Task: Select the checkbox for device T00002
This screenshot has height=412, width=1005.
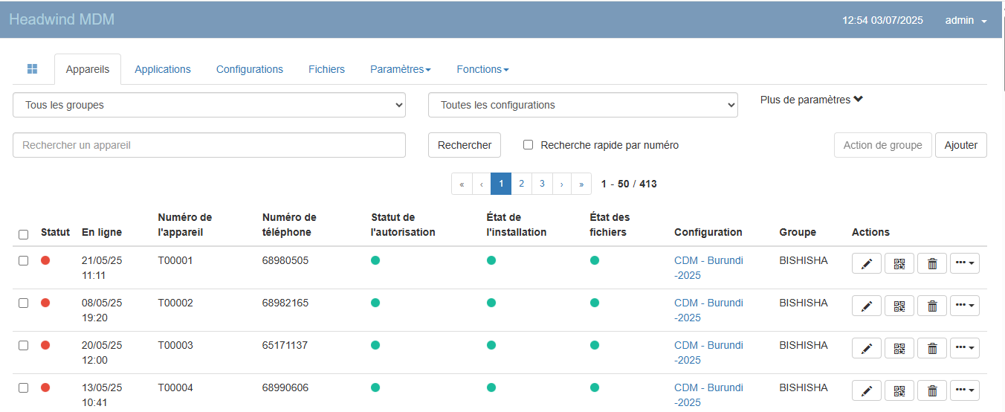Action: point(23,303)
